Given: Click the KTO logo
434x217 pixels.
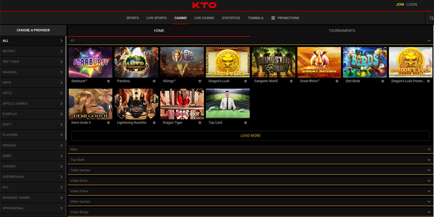Looking at the screenshot, I should [x=204, y=5].
